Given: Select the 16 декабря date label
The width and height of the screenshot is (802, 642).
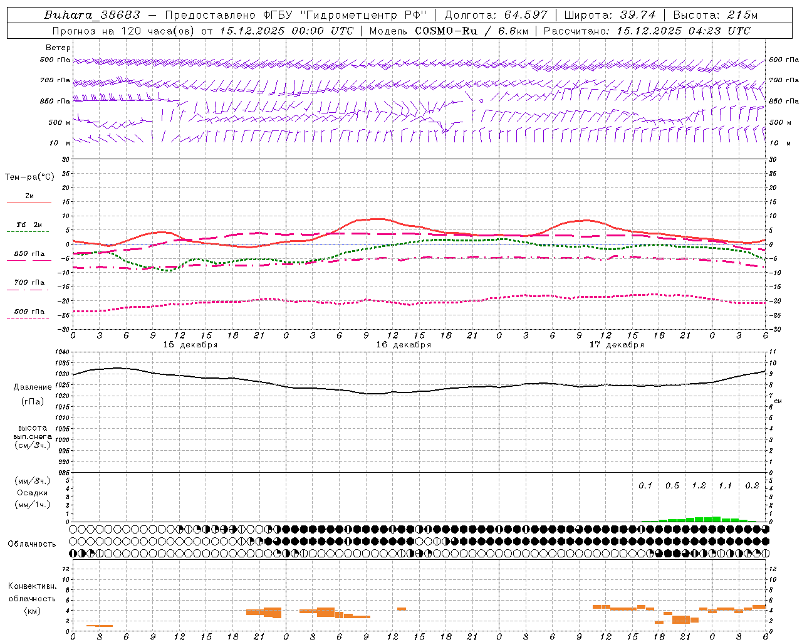Looking at the screenshot, I should click(x=404, y=345).
